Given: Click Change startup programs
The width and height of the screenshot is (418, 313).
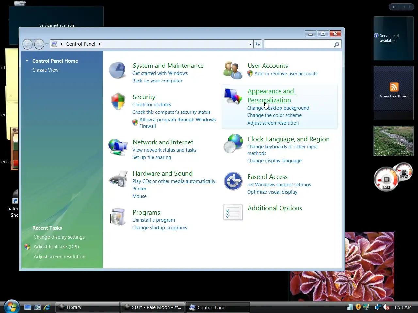Looking at the screenshot, I should 160,228.
